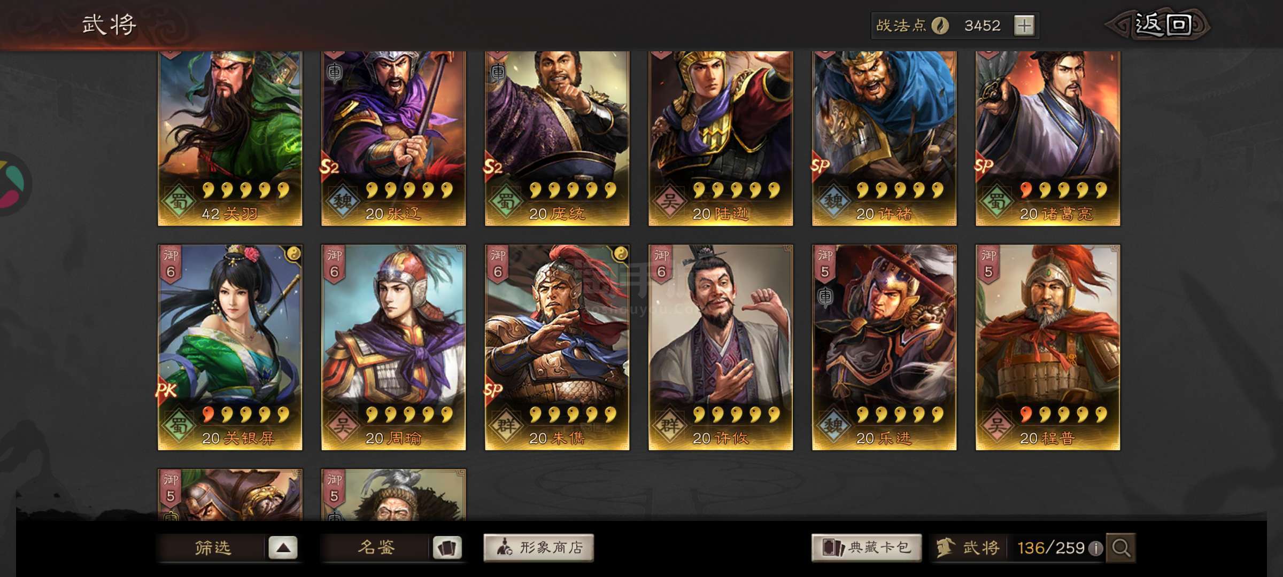The height and width of the screenshot is (577, 1283).
Task: Open the 名鉴 card deck icon
Action: (x=447, y=548)
